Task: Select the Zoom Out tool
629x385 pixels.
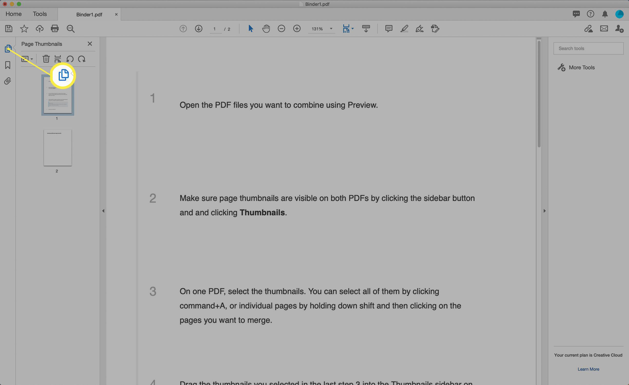Action: [281, 28]
